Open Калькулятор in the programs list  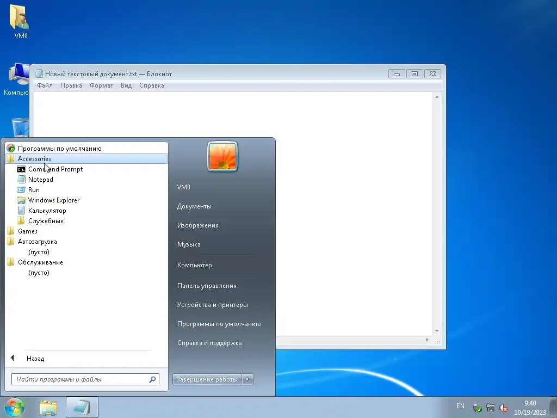[x=41, y=211]
